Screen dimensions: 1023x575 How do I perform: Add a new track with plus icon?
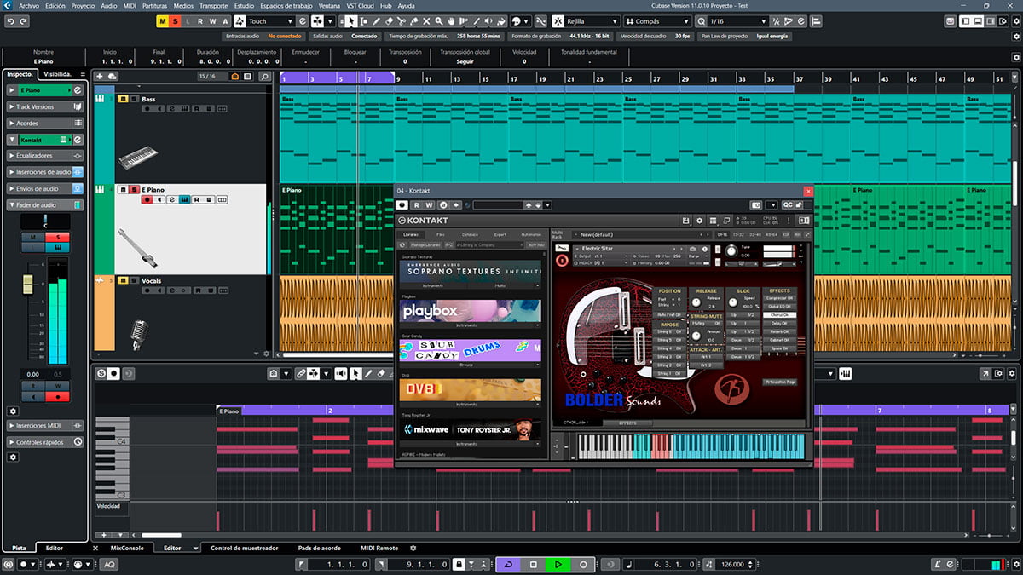[99, 77]
